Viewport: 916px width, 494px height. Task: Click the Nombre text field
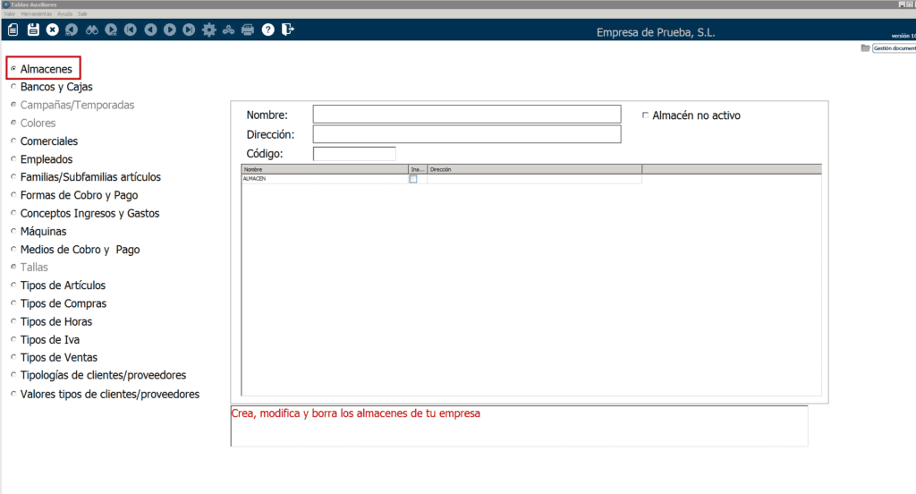click(x=466, y=114)
